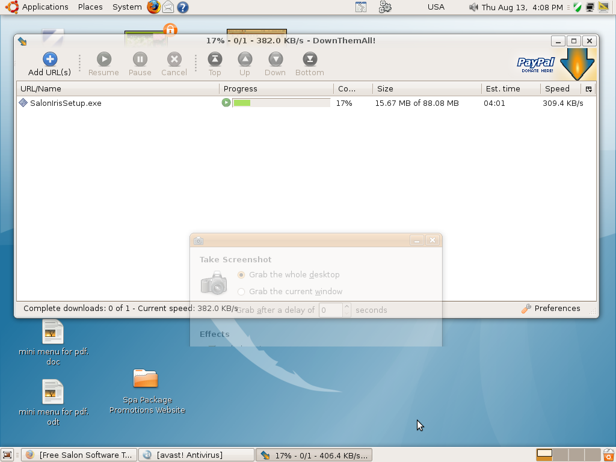Click the green running status icon
The height and width of the screenshot is (462, 616).
(x=226, y=102)
